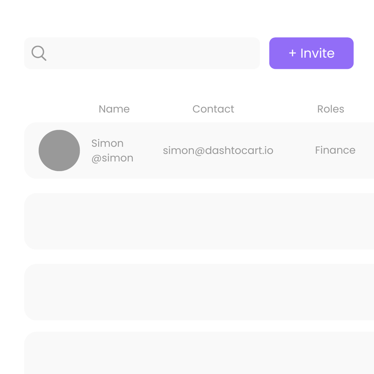
Task: Sort by the Name column header
Action: [114, 109]
